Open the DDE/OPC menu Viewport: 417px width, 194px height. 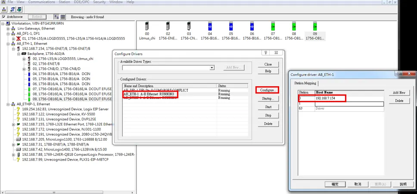pyautogui.click(x=82, y=2)
